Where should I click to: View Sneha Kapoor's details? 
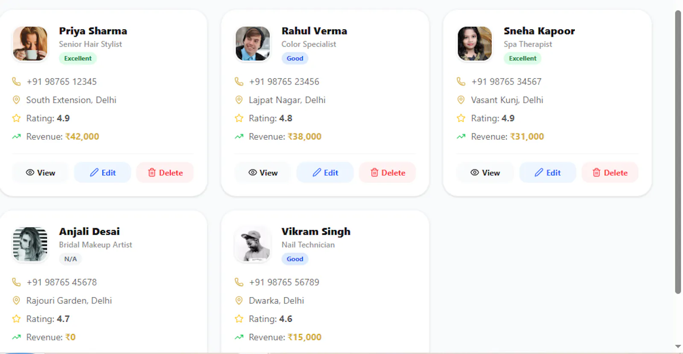point(485,173)
